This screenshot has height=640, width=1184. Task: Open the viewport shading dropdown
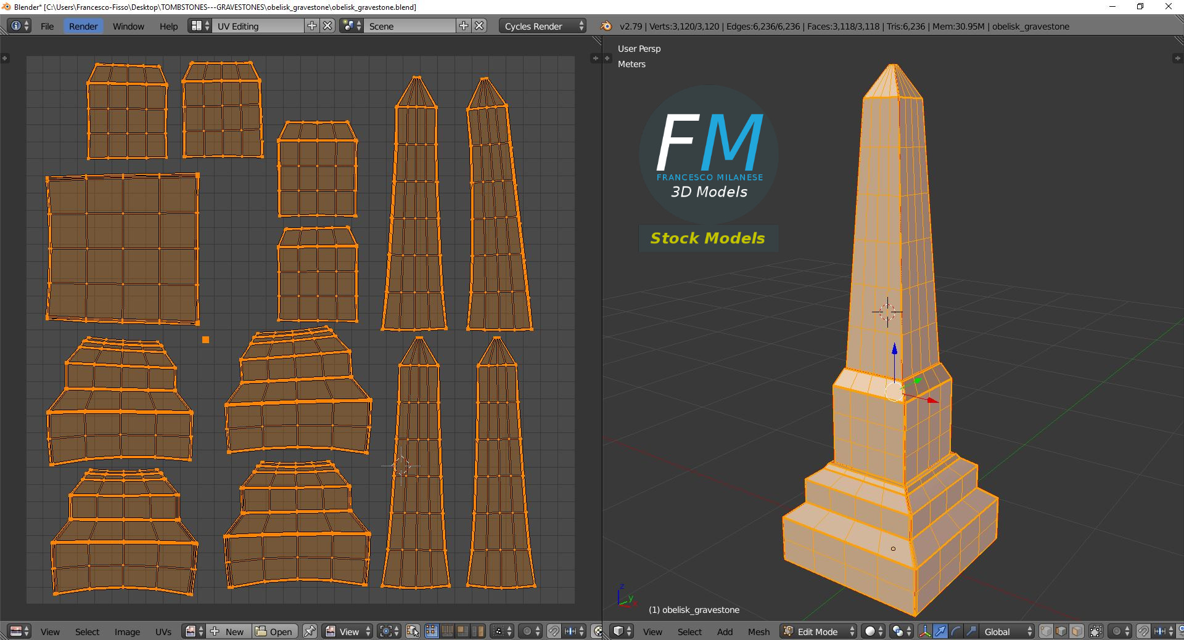coord(873,631)
